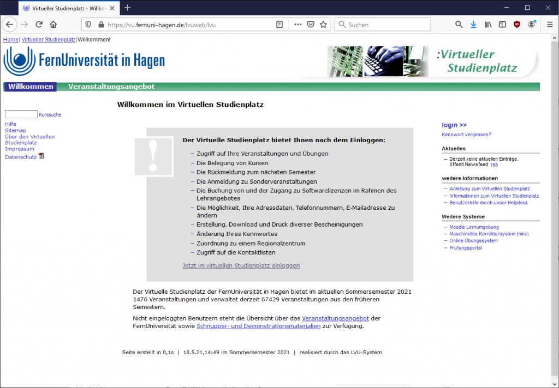
Task: Open the Veranstaltungsangebot navigation tab
Action: pyautogui.click(x=111, y=87)
